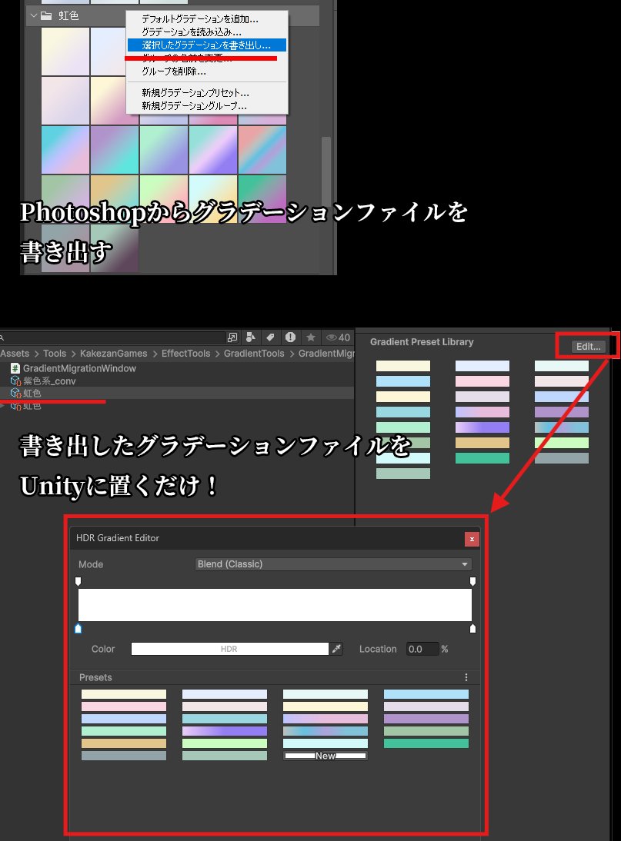Pick the tan orange preset in editor Presets
621x841 pixels.
(x=124, y=743)
